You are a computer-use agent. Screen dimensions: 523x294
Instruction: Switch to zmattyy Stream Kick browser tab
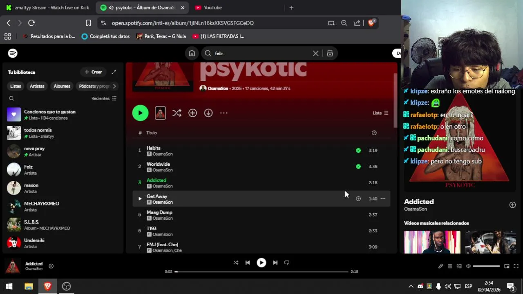[x=48, y=8]
